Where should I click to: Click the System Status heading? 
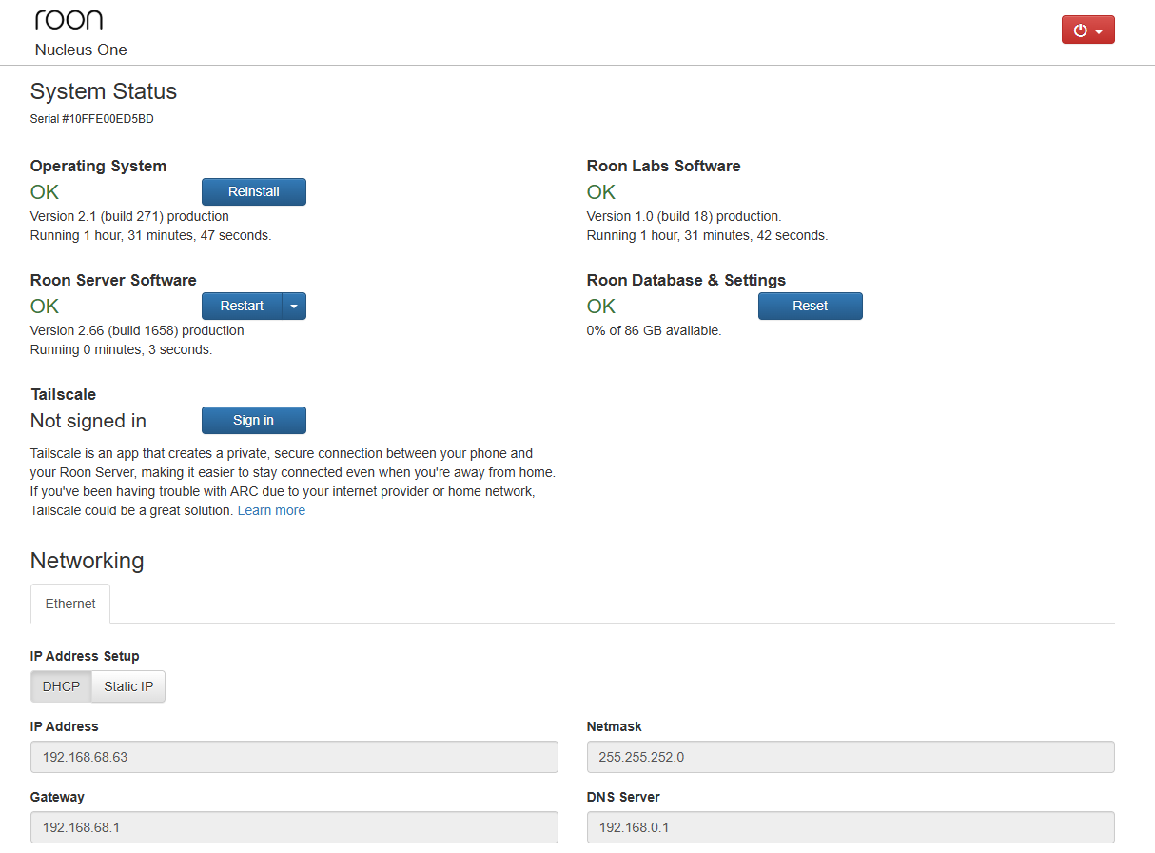[x=104, y=91]
